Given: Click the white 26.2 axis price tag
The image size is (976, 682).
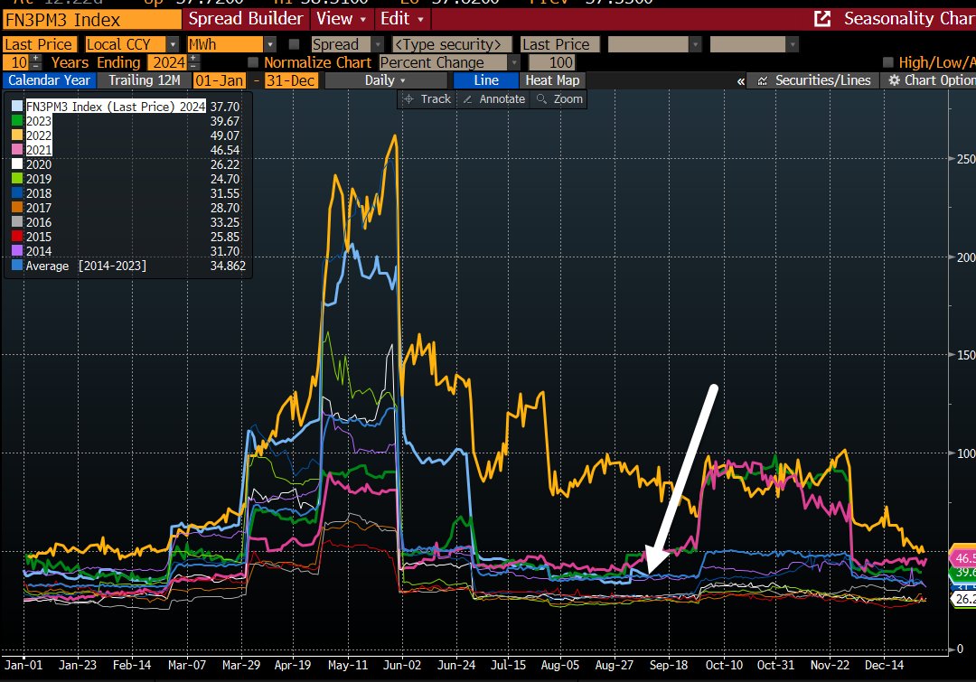Looking at the screenshot, I should point(963,599).
